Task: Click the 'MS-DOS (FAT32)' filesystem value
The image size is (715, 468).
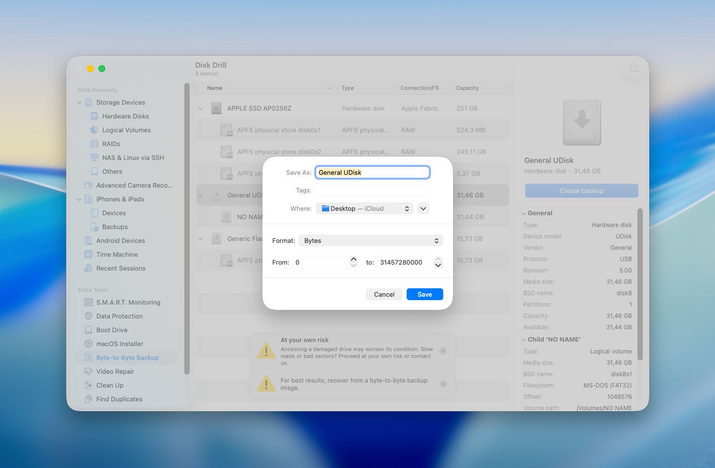Action: pyautogui.click(x=607, y=385)
